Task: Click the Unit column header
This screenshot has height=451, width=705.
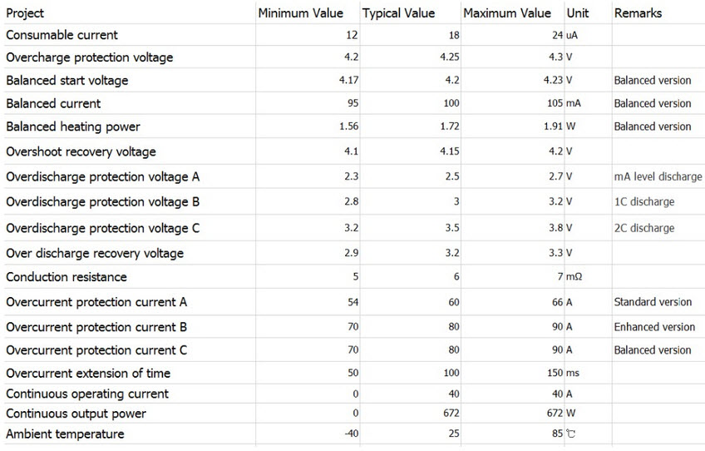Action: click(x=578, y=13)
